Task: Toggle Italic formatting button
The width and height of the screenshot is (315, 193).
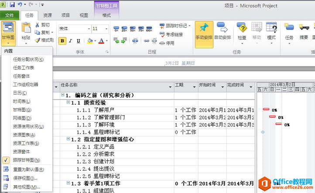Action: pyautogui.click(x=70, y=41)
